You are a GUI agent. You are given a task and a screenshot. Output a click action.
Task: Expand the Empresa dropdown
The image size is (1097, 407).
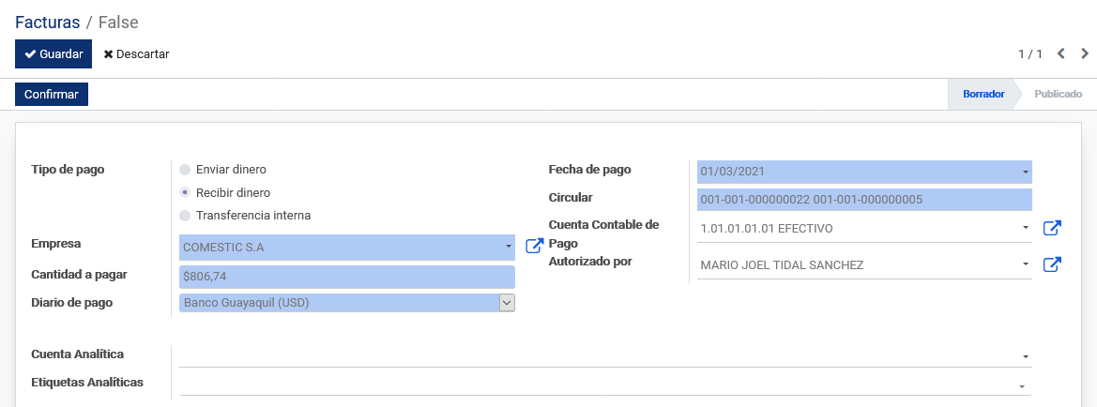[x=508, y=247]
